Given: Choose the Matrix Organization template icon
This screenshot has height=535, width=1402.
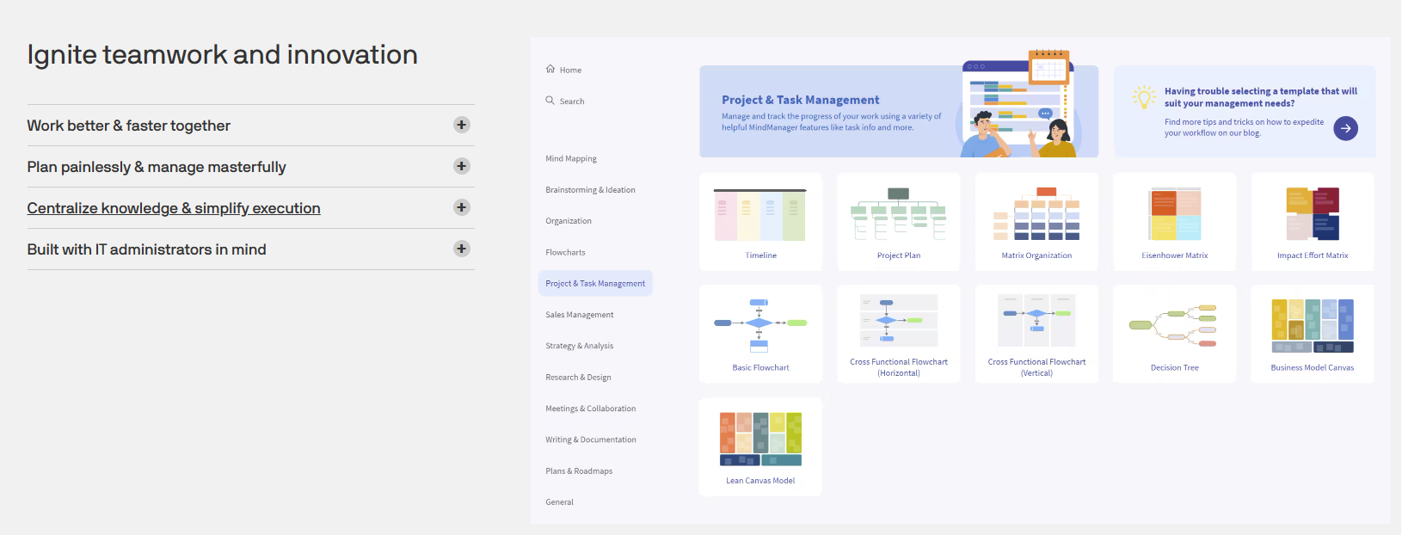Looking at the screenshot, I should coord(1036,215).
